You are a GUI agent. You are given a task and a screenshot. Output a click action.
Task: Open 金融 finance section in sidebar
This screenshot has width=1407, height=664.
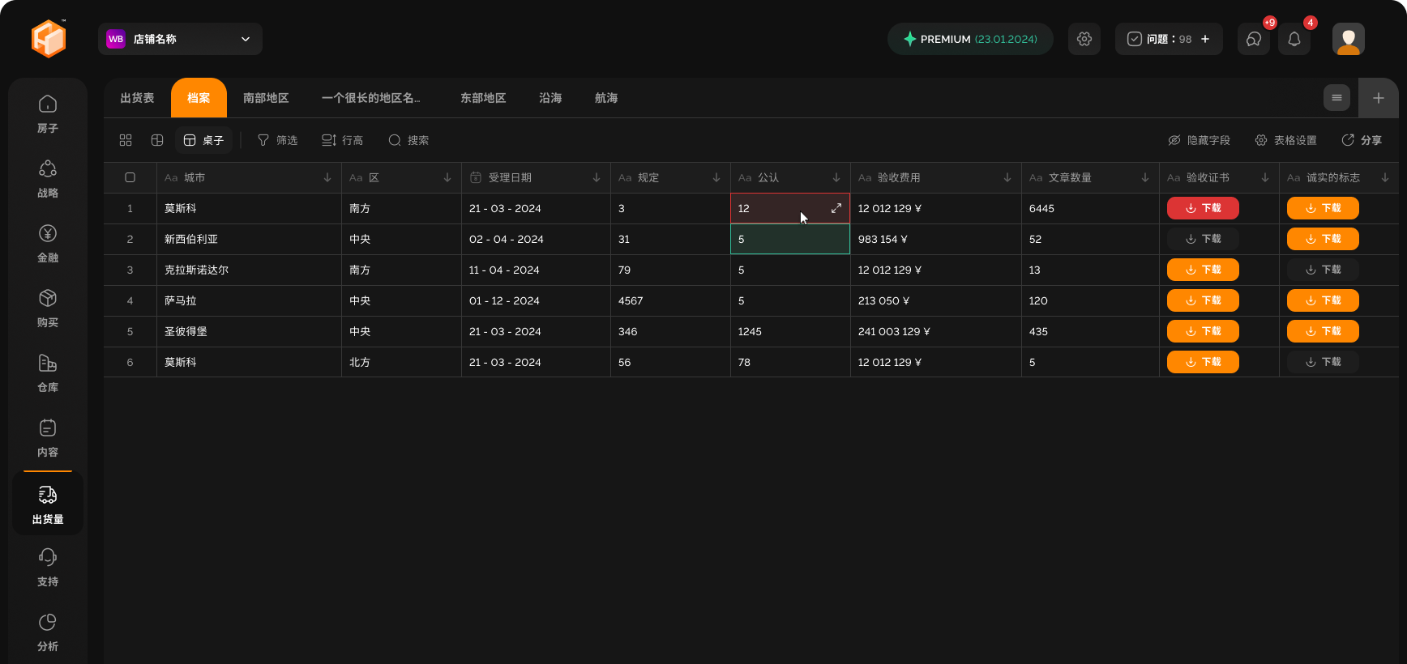(x=48, y=243)
